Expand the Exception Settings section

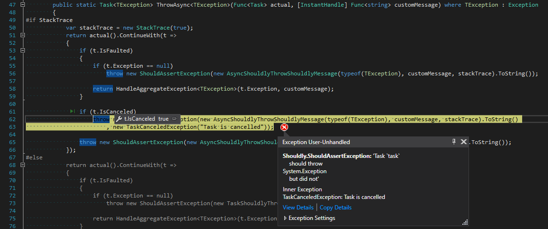309,218
